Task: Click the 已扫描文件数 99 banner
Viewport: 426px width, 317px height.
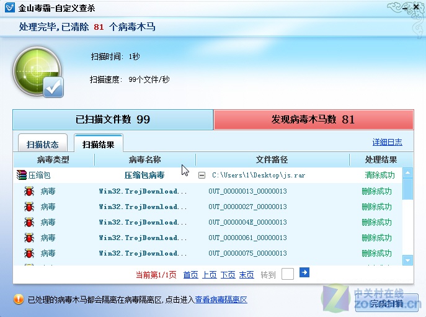Action: pyautogui.click(x=113, y=120)
